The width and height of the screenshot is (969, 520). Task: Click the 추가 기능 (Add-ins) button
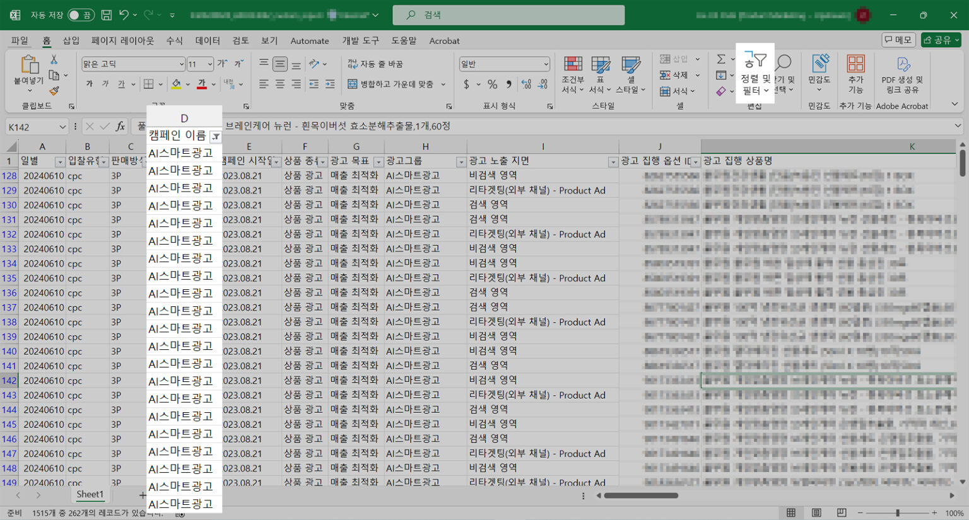click(856, 74)
